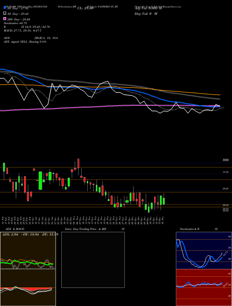Click the MACD histogram panel with red bars
The height and width of the screenshot is (306, 232).
point(28,287)
